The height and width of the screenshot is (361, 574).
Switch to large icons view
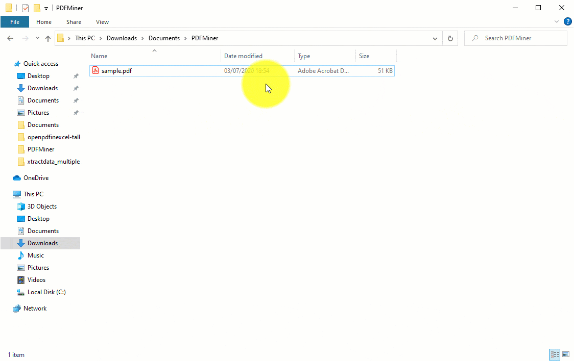[x=566, y=354]
